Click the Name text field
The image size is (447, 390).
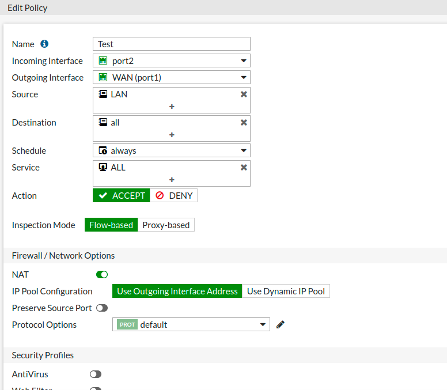(x=172, y=44)
